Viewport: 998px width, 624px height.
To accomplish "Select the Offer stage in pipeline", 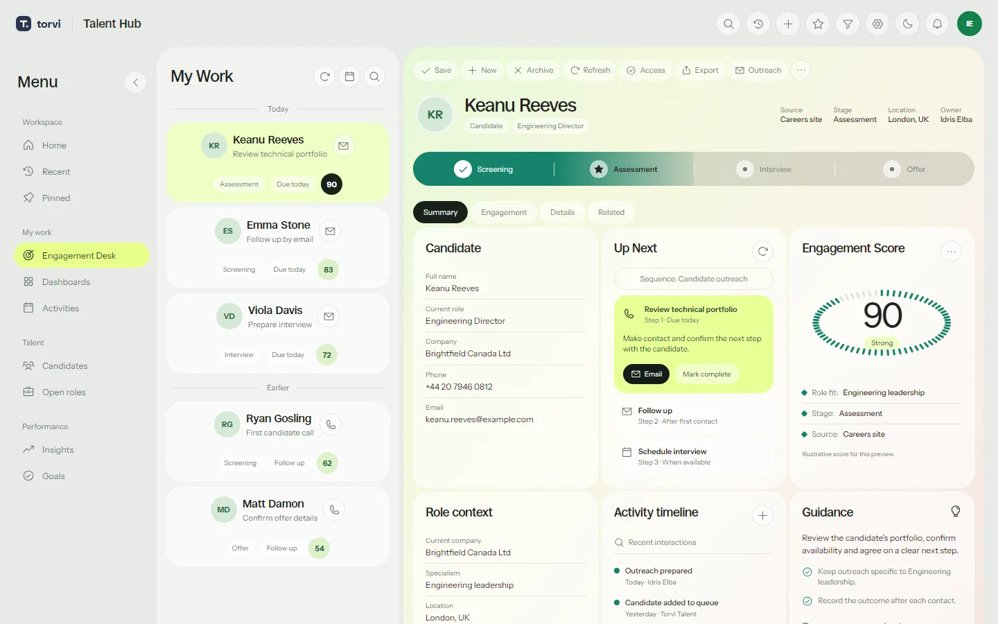I will tap(905, 169).
